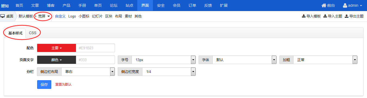Open the 桌面 monitor icon
Screen dimensions: 367x98
2,16
